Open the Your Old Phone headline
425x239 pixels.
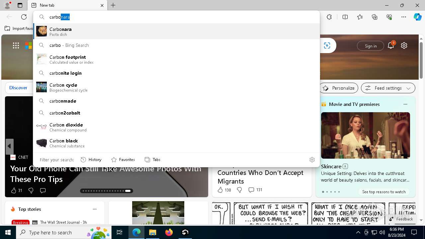point(106,174)
